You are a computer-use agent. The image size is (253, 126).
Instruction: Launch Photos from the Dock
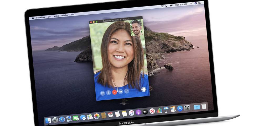click(x=97, y=116)
